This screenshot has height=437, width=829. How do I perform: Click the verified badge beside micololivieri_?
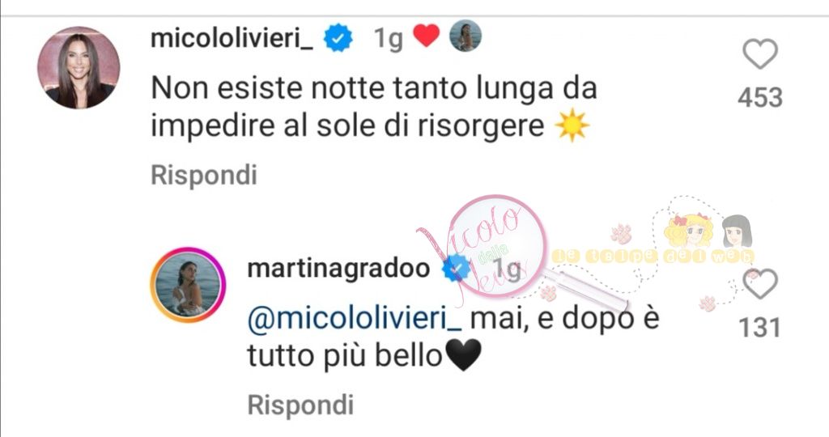(338, 39)
